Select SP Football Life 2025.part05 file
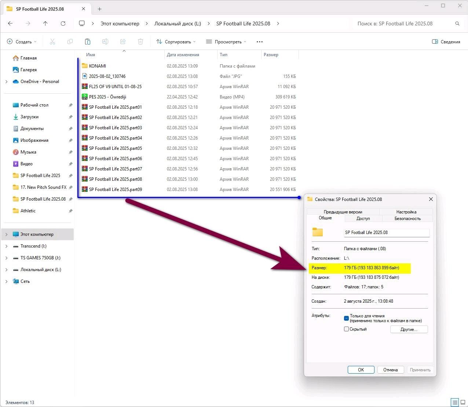Viewport: 468px width, 407px height. coord(111,148)
